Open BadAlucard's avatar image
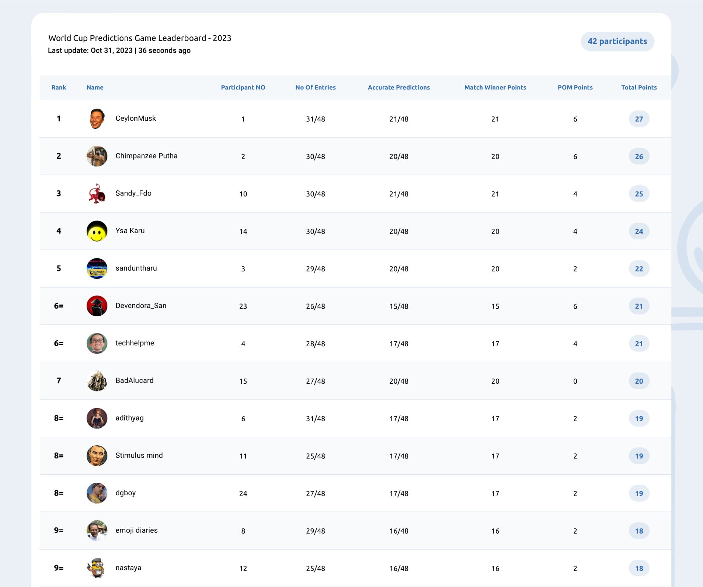This screenshot has width=703, height=587. pyautogui.click(x=97, y=381)
